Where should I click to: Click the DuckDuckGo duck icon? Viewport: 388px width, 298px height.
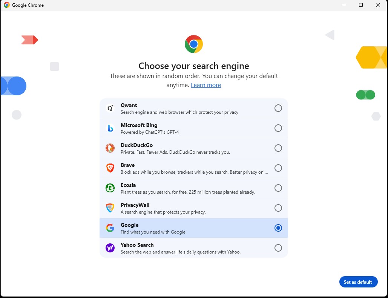click(x=110, y=148)
